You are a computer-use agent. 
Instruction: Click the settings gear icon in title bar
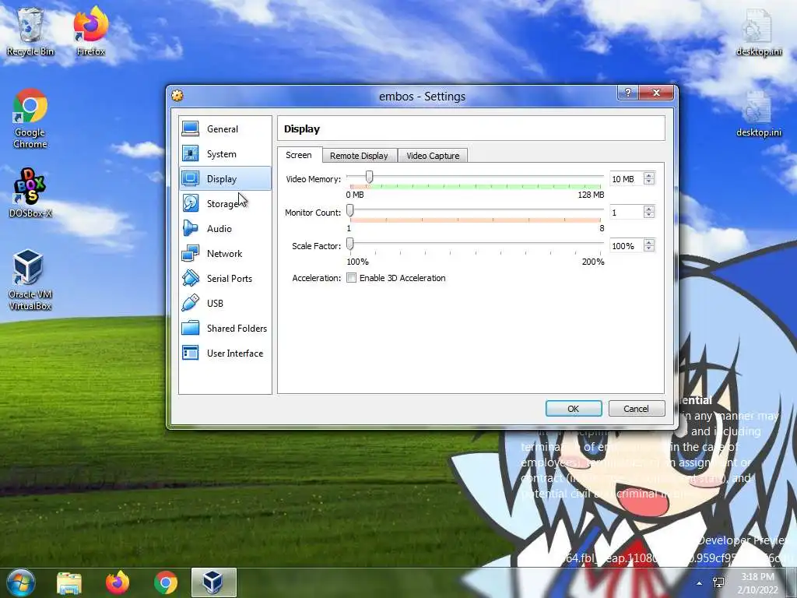[x=177, y=96]
